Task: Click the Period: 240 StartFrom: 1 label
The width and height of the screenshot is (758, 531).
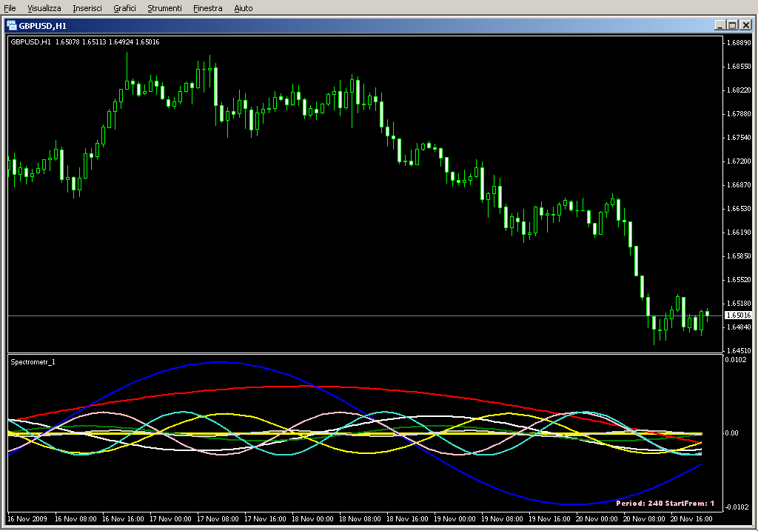Action: coord(665,503)
